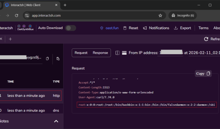Add a new session tab with plus icon
The height and width of the screenshot is (129, 220).
pos(10,39)
